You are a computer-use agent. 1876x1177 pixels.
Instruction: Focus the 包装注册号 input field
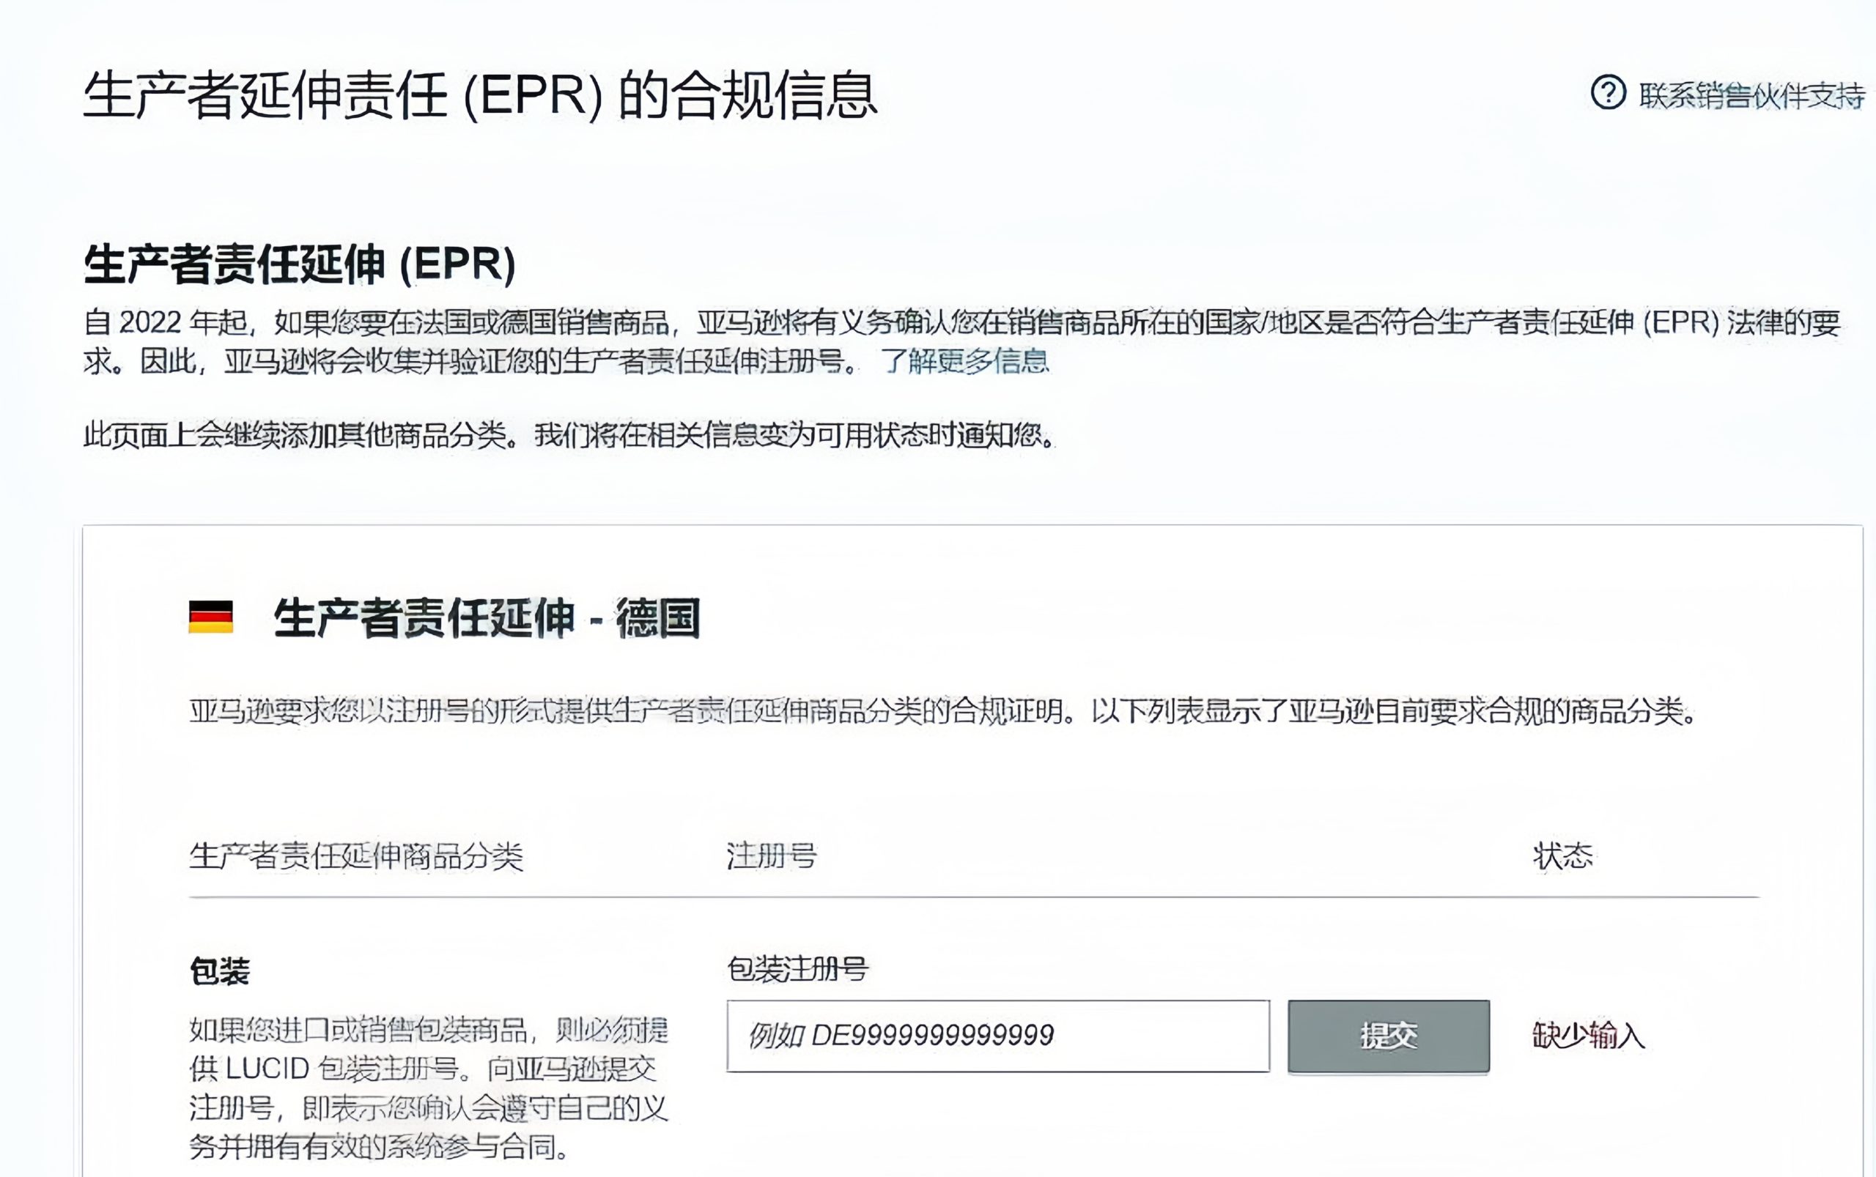coord(998,1036)
